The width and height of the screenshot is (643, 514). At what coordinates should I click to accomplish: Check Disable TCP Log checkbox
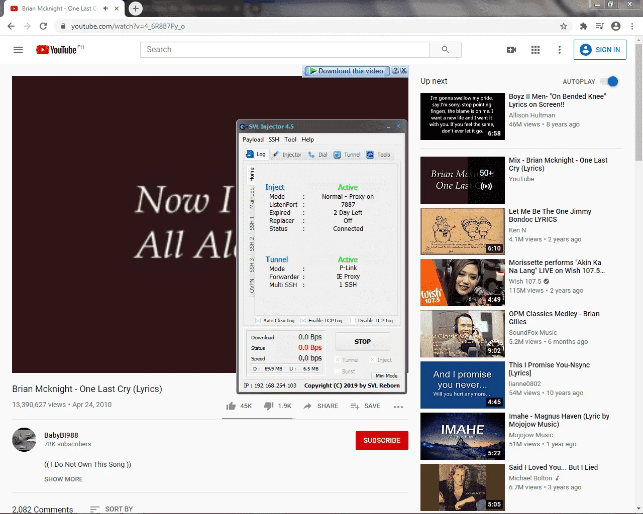tap(353, 321)
